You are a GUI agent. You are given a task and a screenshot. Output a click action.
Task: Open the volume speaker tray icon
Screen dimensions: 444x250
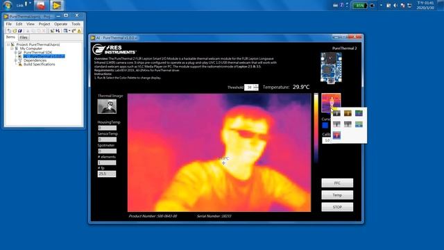click(x=395, y=6)
